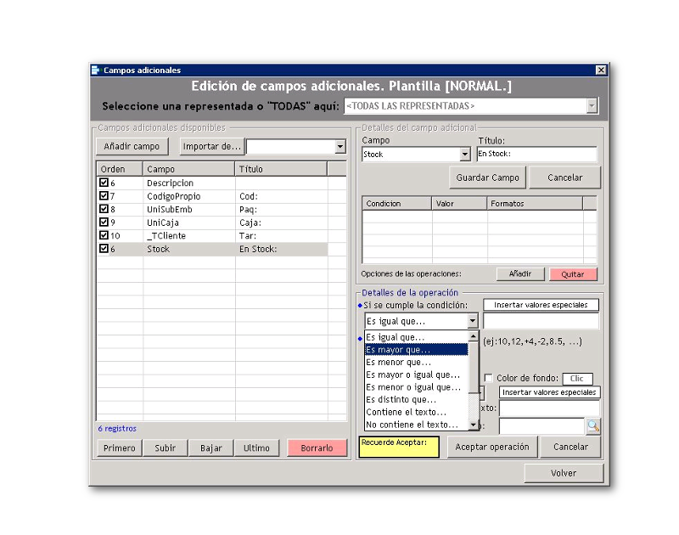Click Insertar valores especiales under Color de fondo

pos(549,392)
